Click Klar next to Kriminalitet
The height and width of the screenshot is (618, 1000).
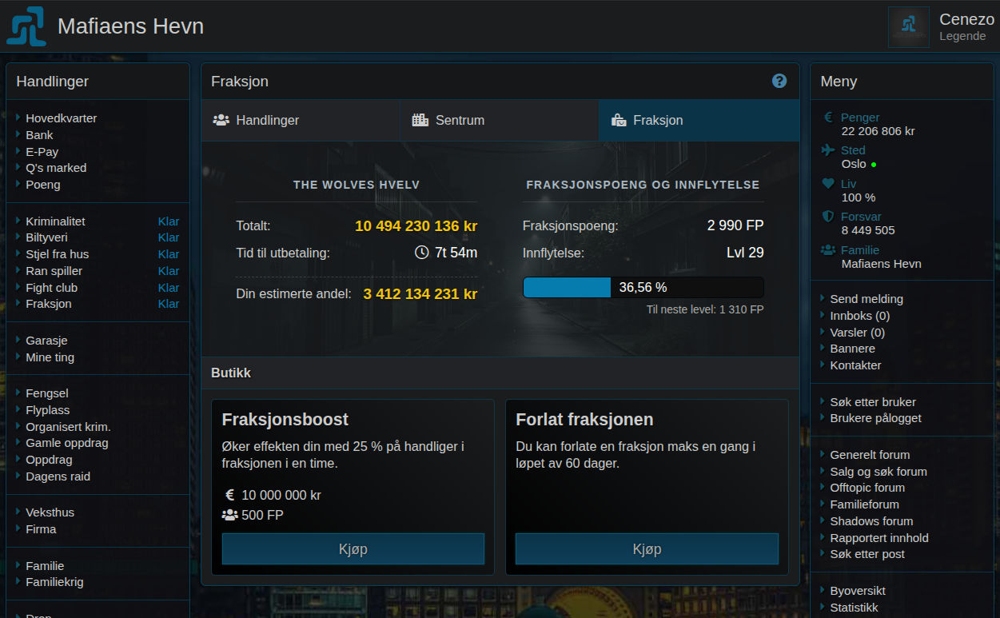tap(169, 221)
